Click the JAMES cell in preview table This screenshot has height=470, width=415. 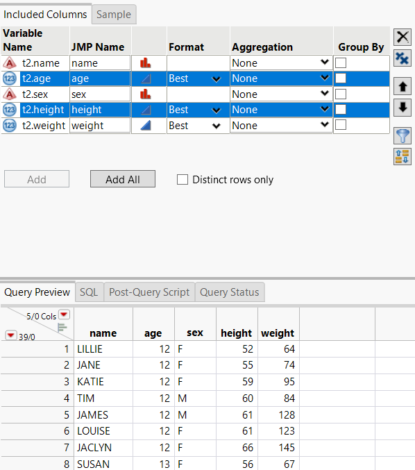pyautogui.click(x=103, y=415)
